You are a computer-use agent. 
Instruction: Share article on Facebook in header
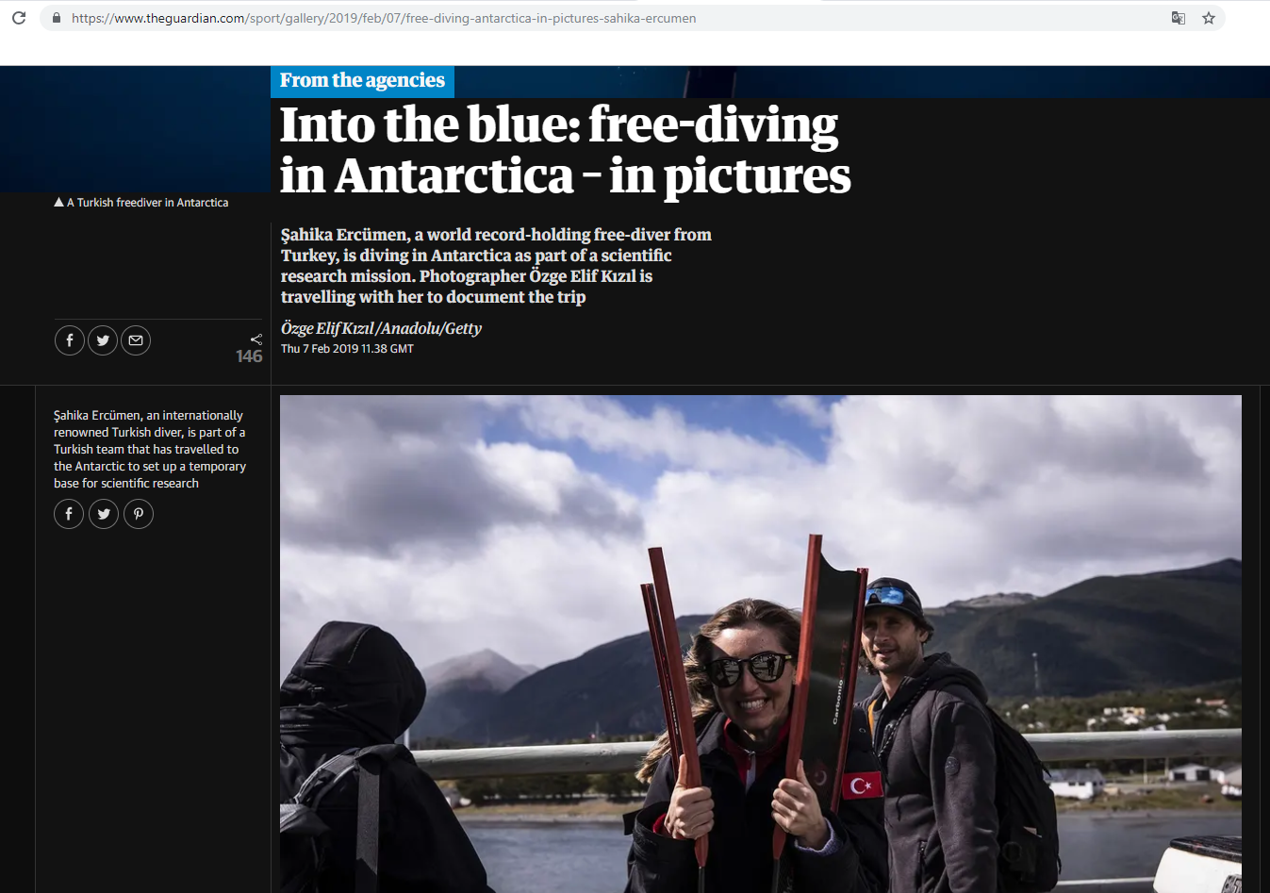pyautogui.click(x=70, y=340)
